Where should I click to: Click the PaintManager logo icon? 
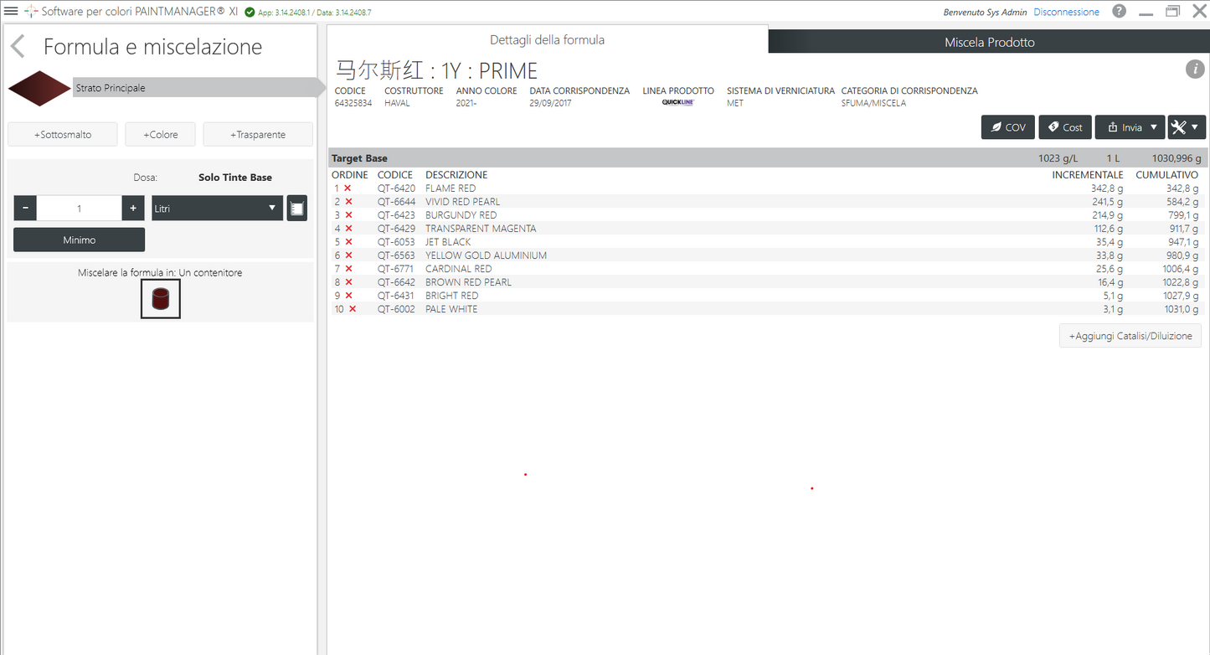(31, 12)
